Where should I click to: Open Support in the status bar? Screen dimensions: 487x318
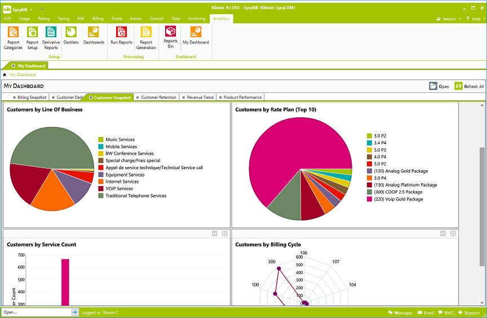(468, 312)
